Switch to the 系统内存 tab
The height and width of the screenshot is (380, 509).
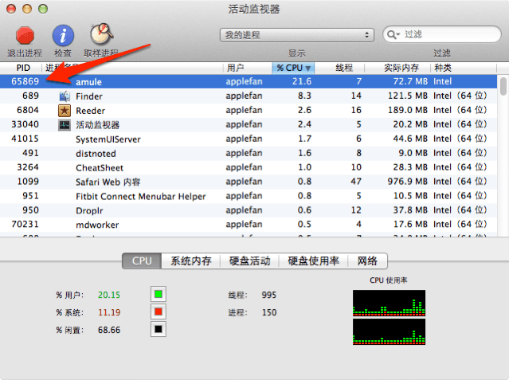[x=191, y=261]
